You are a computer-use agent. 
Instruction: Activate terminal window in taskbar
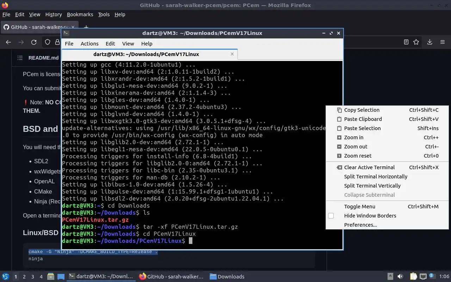pyautogui.click(x=101, y=276)
